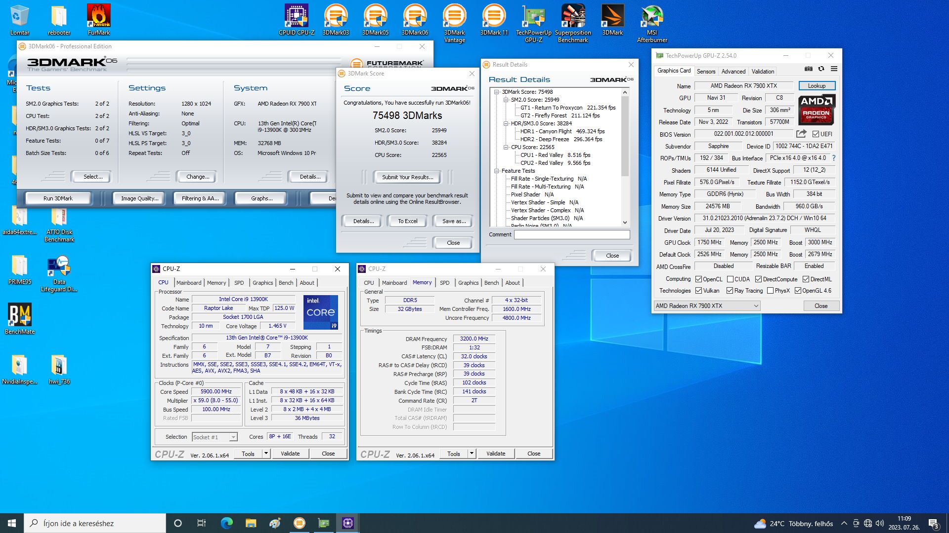Open the Tools dropdown arrow in CPU-Z CPU window

click(x=266, y=454)
